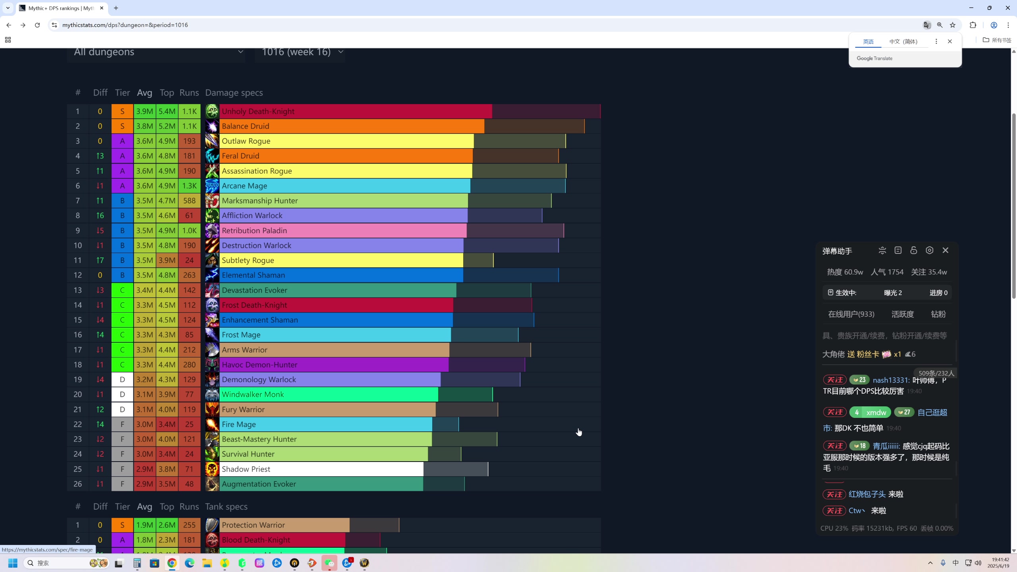Open the 所有书签 bookmarks folder
This screenshot has width=1017, height=572.
click(997, 40)
